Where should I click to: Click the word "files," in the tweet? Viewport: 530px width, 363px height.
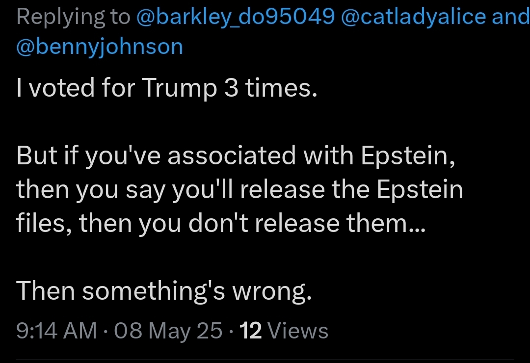(44, 223)
